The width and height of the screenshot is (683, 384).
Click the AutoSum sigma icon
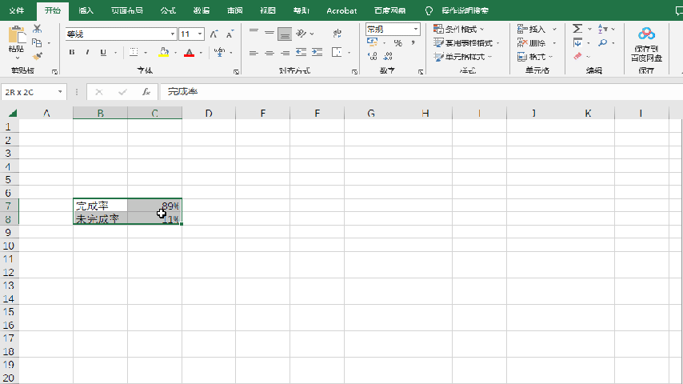577,29
